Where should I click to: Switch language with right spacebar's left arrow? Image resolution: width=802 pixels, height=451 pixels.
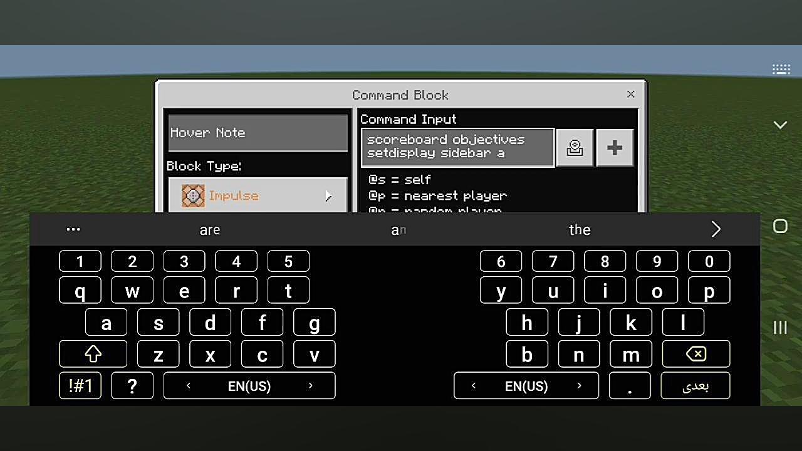473,386
